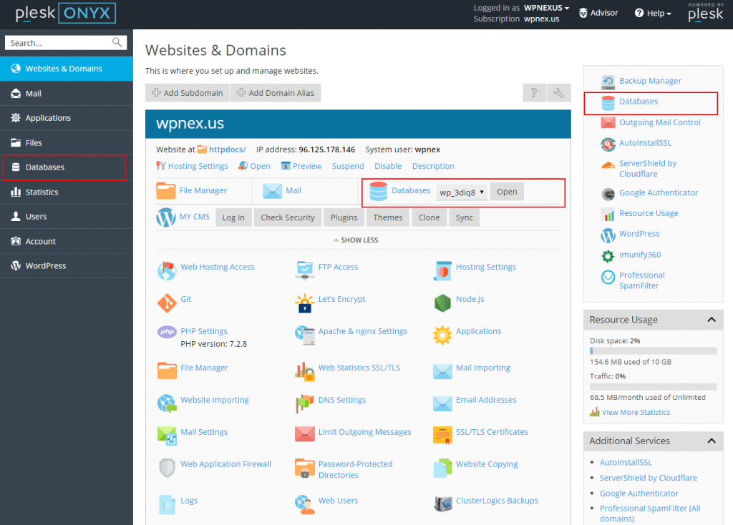Open the Advisor link in header

(x=598, y=13)
